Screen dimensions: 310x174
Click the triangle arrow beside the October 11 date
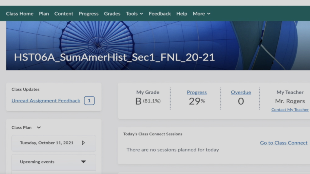[x=83, y=143]
